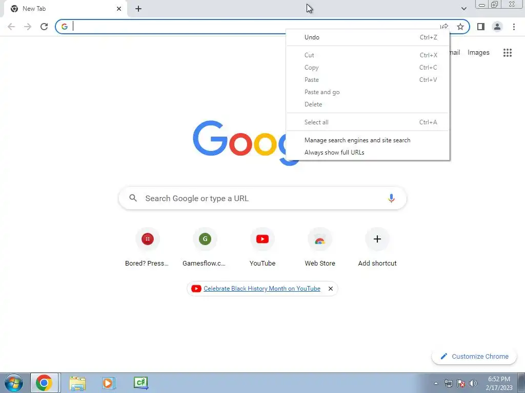Viewport: 525px width, 393px height.
Task: Choose Cut in the context menu
Action: [368, 55]
